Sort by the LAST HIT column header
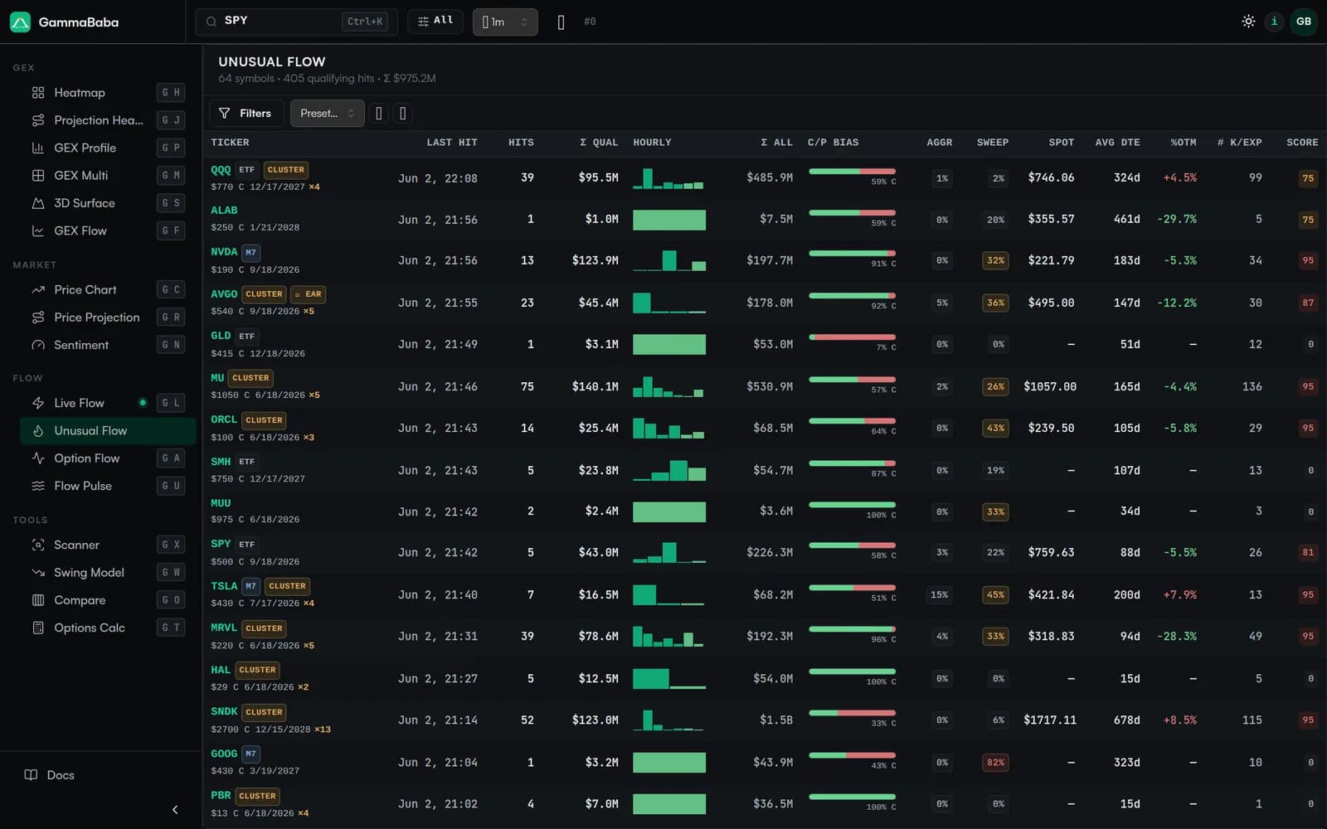 pyautogui.click(x=452, y=143)
